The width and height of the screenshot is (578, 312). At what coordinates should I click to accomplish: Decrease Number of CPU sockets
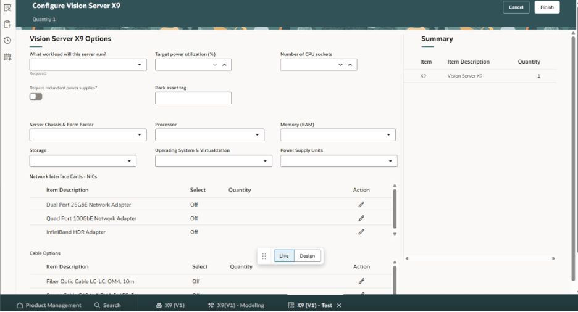[x=341, y=65]
